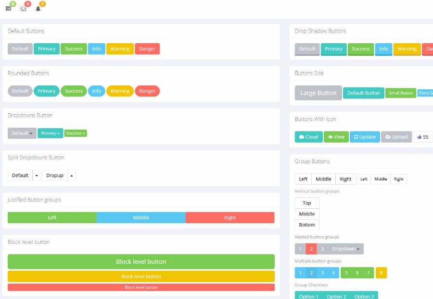Click the View eye icon button
Screen dimensions: 433x299
(336, 137)
